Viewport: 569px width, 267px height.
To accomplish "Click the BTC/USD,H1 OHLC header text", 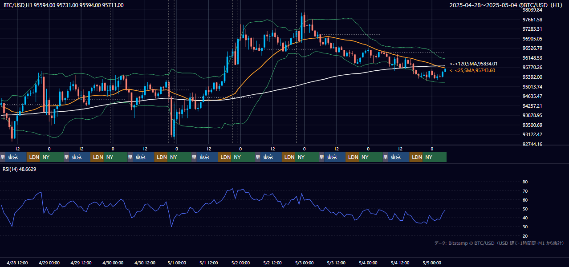I will [64, 5].
